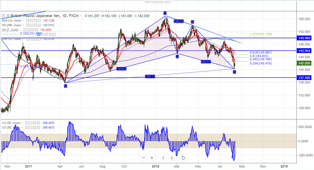314x170 pixels.
Task: Click the current price label 142.030
Action: 304,64
